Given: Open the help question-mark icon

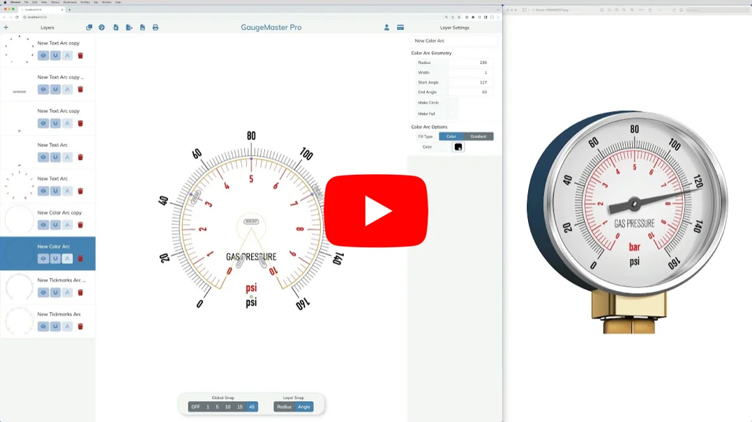Looking at the screenshot, I should click(x=102, y=28).
